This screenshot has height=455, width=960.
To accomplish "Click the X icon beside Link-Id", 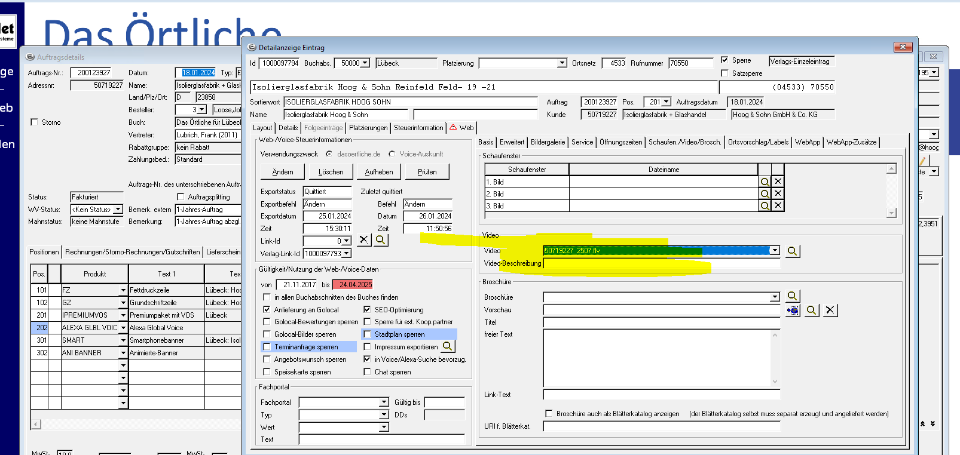I will (363, 240).
